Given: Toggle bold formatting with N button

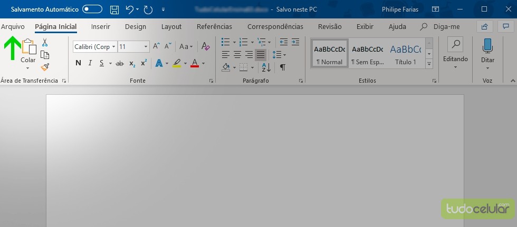Looking at the screenshot, I should click(78, 63).
